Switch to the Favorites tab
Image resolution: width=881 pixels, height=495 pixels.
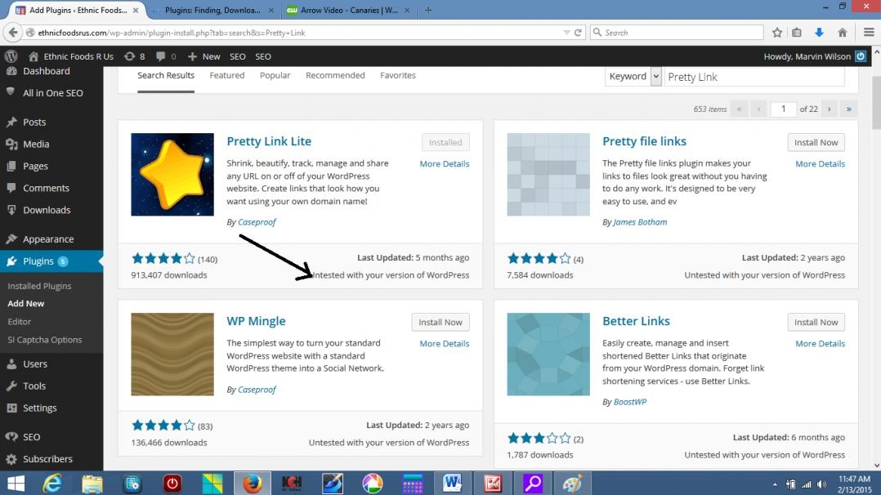tap(398, 75)
